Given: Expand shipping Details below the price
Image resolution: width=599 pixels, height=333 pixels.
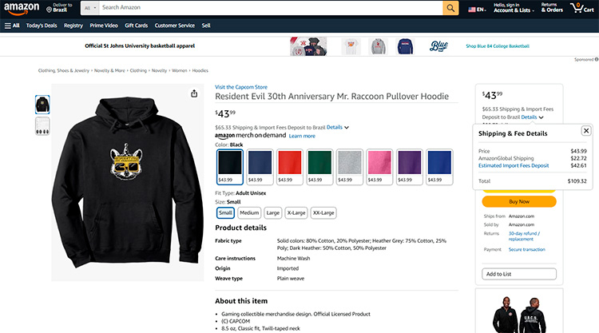Looking at the screenshot, I should tap(336, 127).
